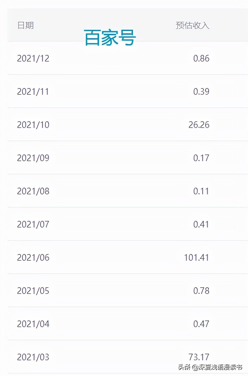Open the 2021/06 date entry
248x376 pixels.
click(x=33, y=257)
